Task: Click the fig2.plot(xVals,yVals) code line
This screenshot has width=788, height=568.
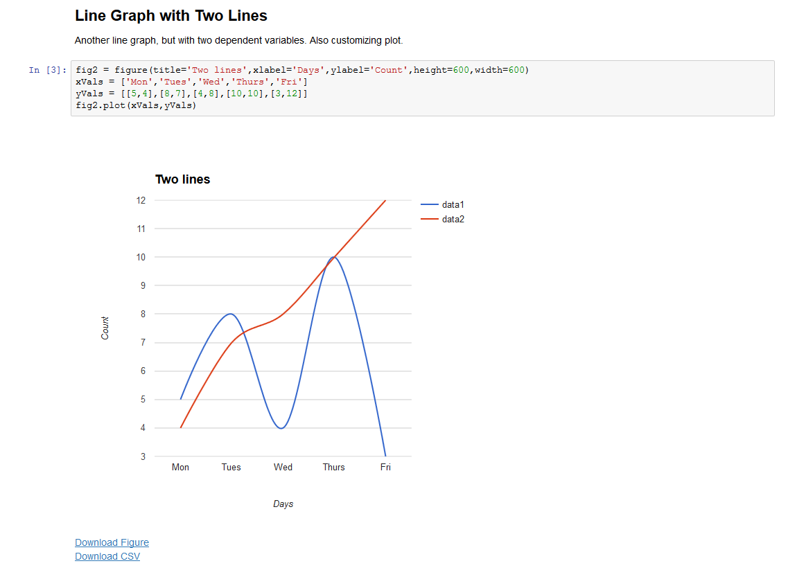Action: tap(136, 105)
